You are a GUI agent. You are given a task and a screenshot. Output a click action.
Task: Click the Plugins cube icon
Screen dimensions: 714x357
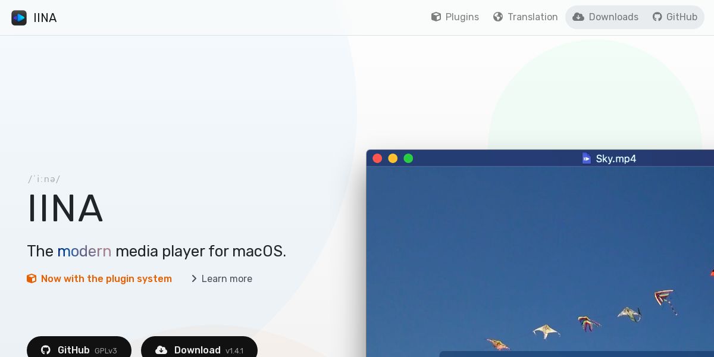point(436,17)
